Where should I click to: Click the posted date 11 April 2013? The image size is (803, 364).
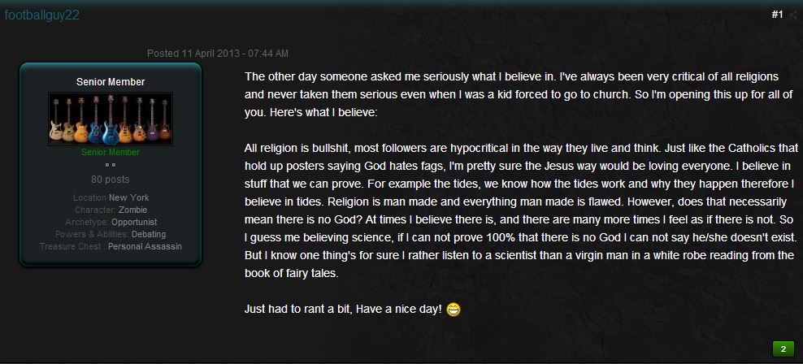(217, 54)
